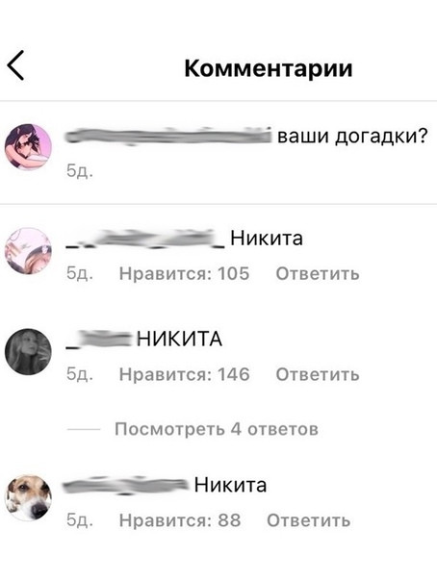This screenshot has height=581, width=437.
Task: Open blurred username beside НИКИТА comment
Action: [99, 340]
